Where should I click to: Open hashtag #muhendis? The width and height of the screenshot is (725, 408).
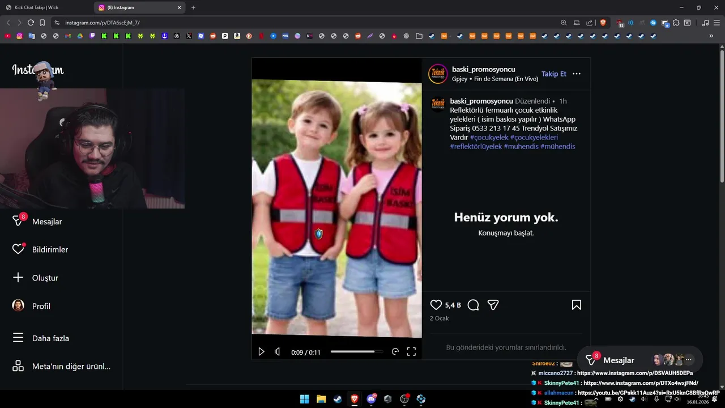(x=521, y=146)
